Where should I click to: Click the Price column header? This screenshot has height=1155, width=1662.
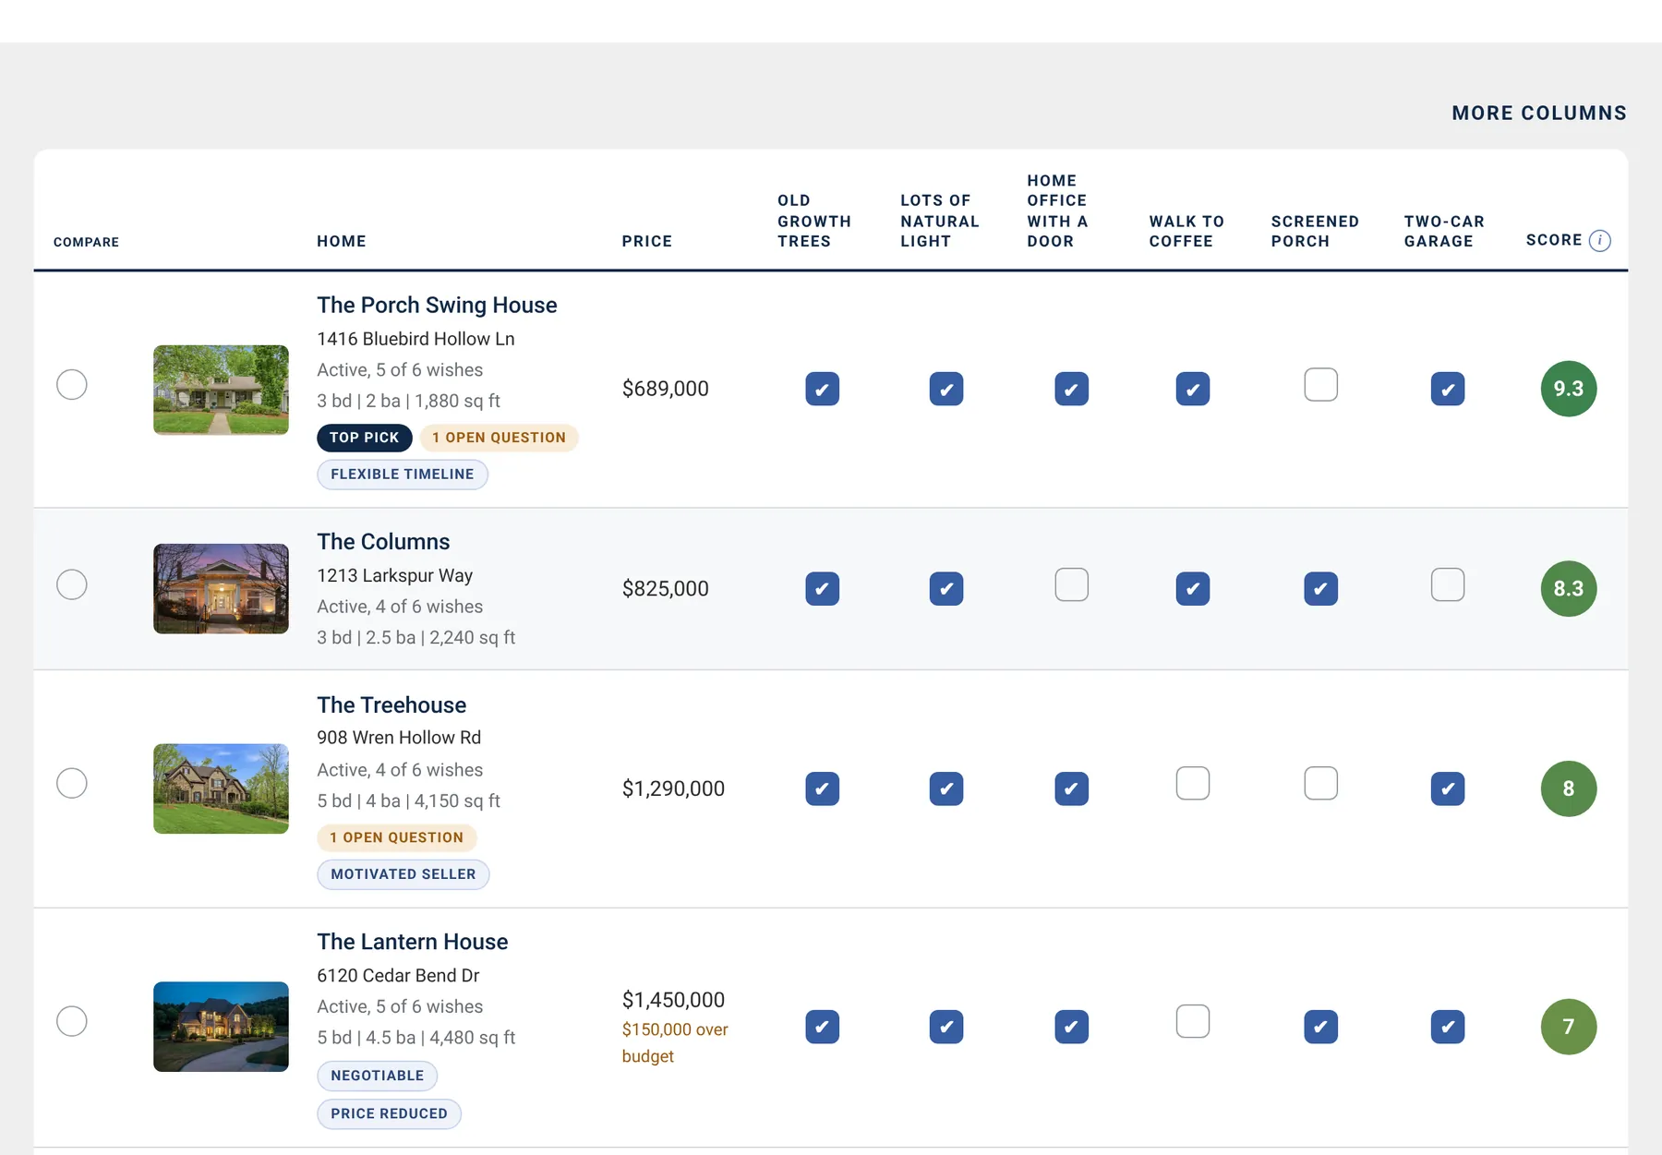(647, 241)
